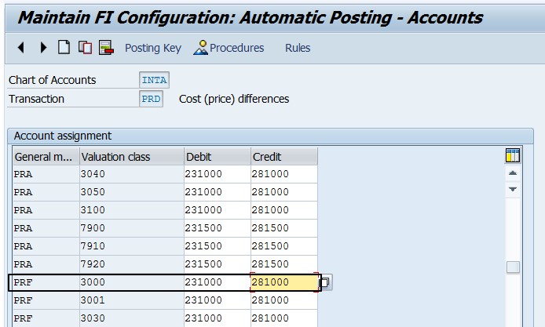Image resolution: width=545 pixels, height=327 pixels.
Task: Click the Cost (price) differences description
Action: pyautogui.click(x=234, y=99)
